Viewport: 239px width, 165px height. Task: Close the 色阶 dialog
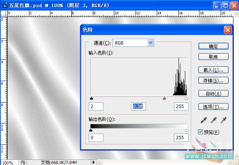click(x=228, y=30)
